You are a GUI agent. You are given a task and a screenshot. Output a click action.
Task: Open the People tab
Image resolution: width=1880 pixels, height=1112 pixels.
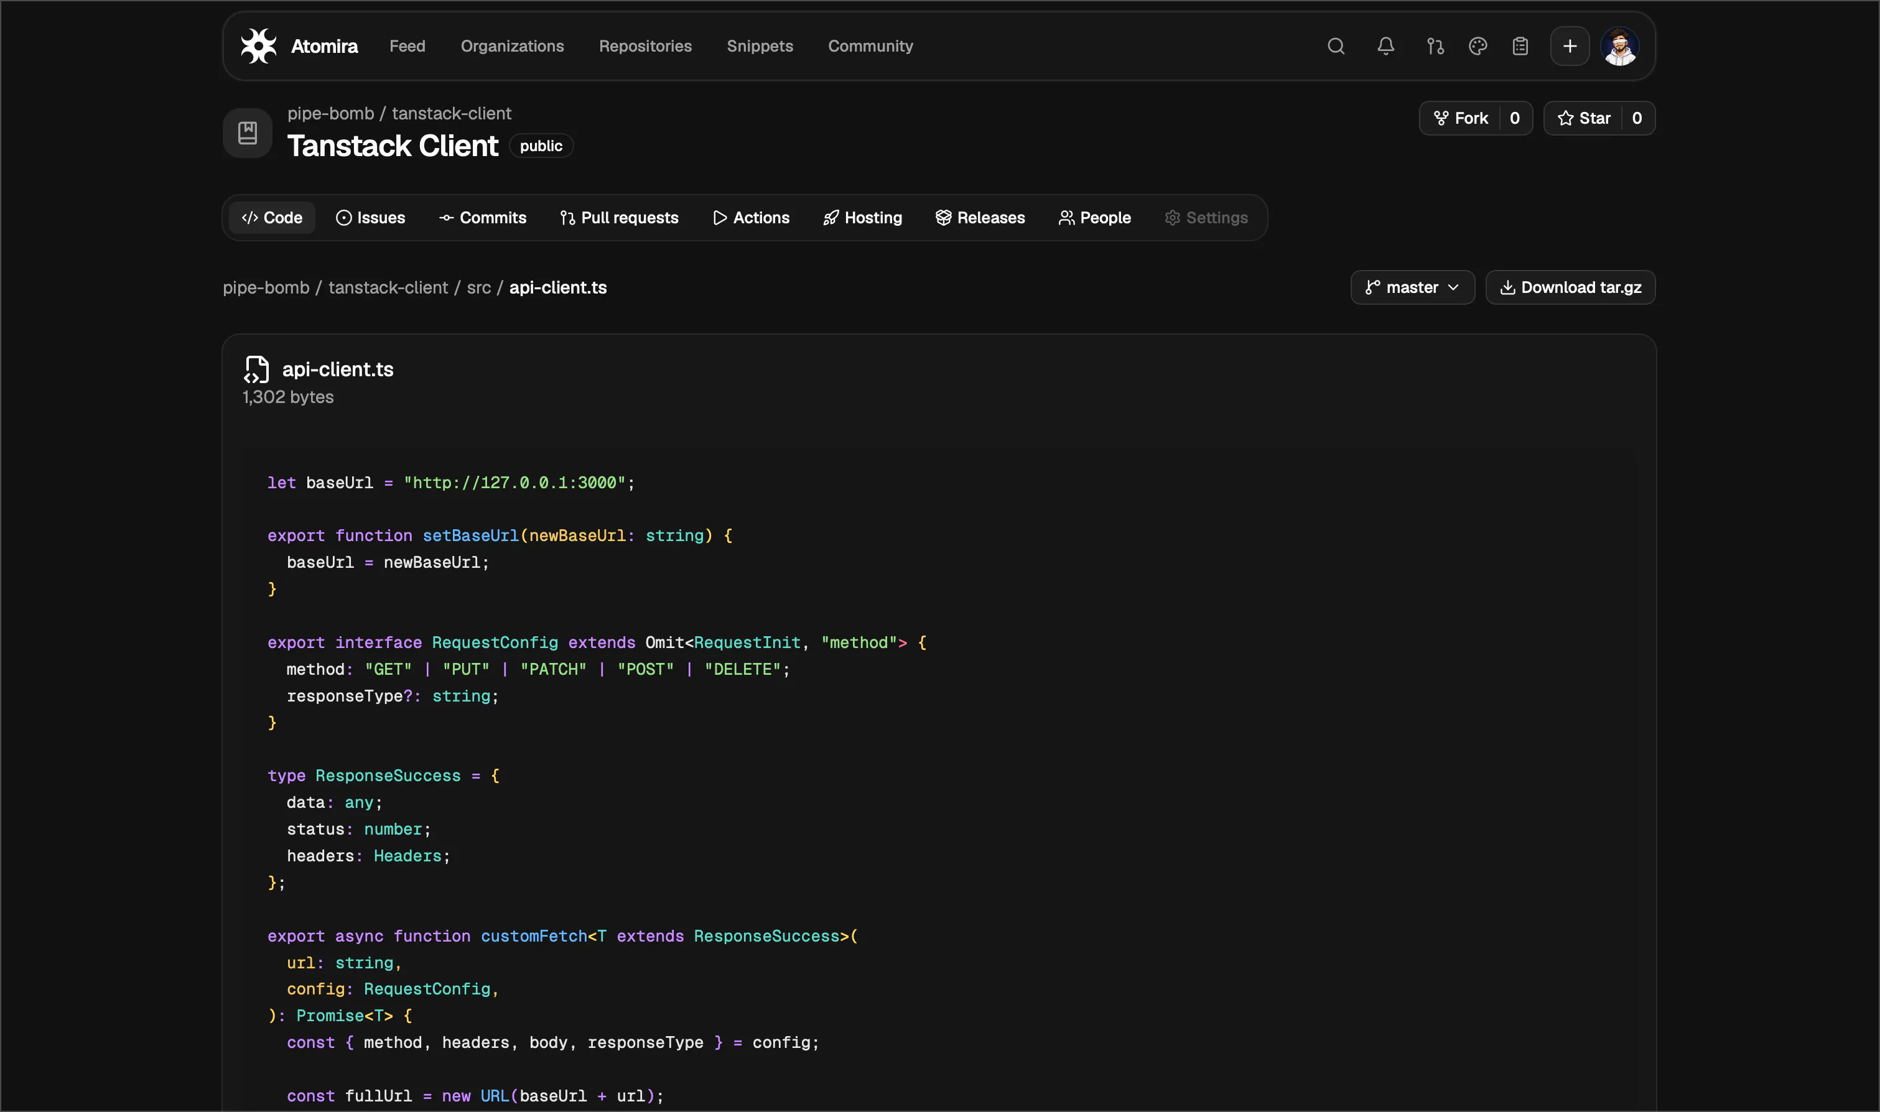point(1095,218)
